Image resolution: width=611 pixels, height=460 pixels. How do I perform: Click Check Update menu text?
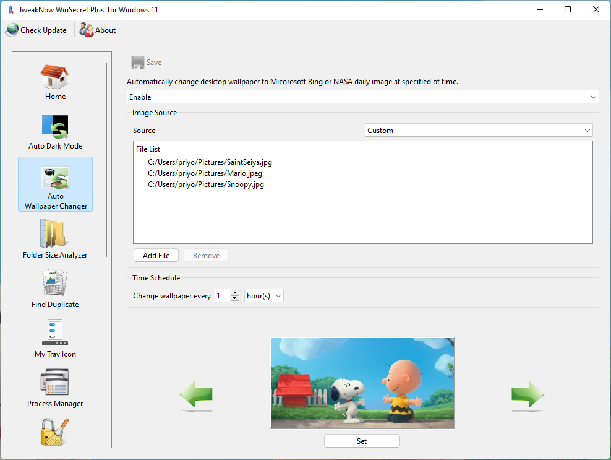[43, 30]
